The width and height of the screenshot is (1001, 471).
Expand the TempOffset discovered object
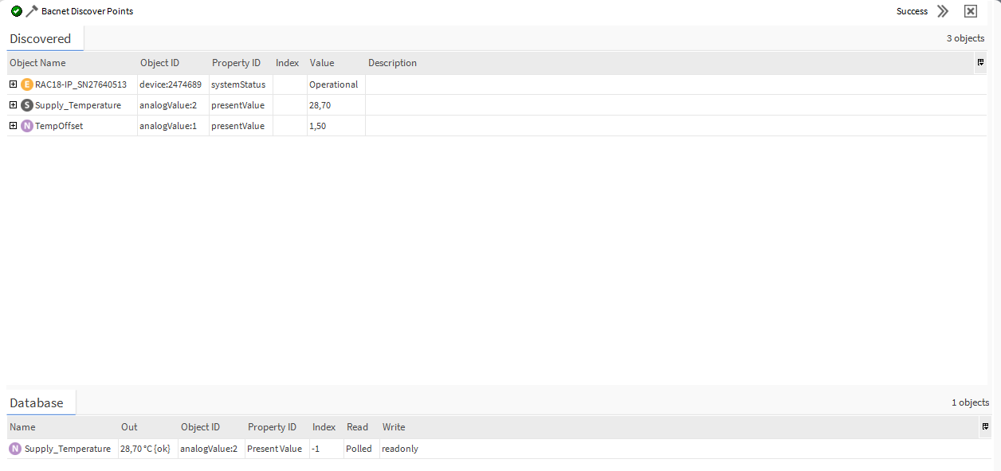(x=13, y=126)
